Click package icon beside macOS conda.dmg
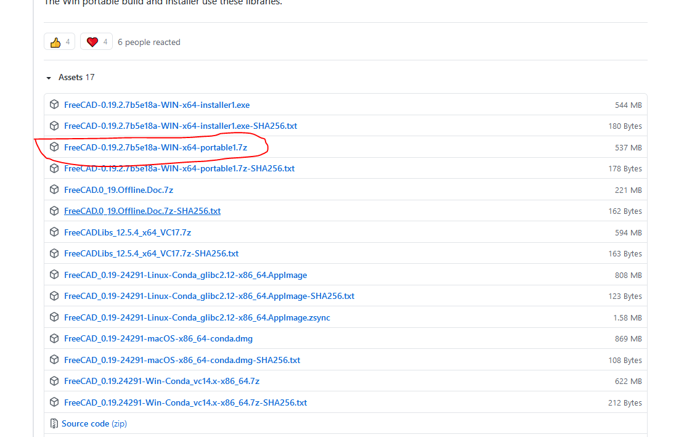 tap(54, 338)
